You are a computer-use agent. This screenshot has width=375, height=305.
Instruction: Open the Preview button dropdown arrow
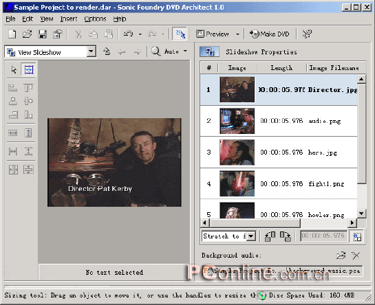click(237, 34)
